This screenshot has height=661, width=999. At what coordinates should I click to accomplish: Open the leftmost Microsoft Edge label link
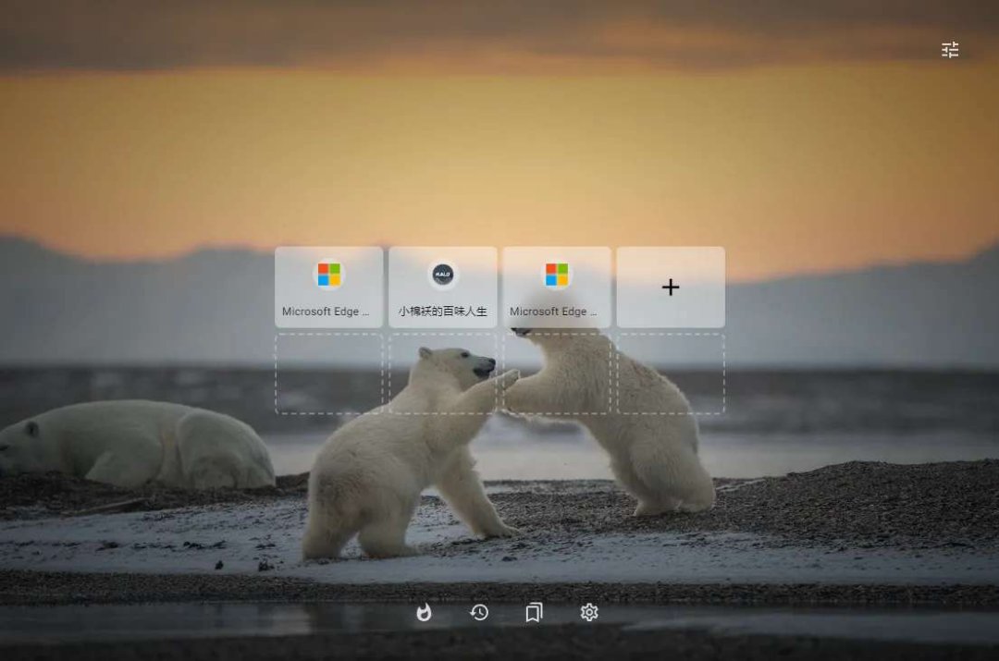point(326,312)
